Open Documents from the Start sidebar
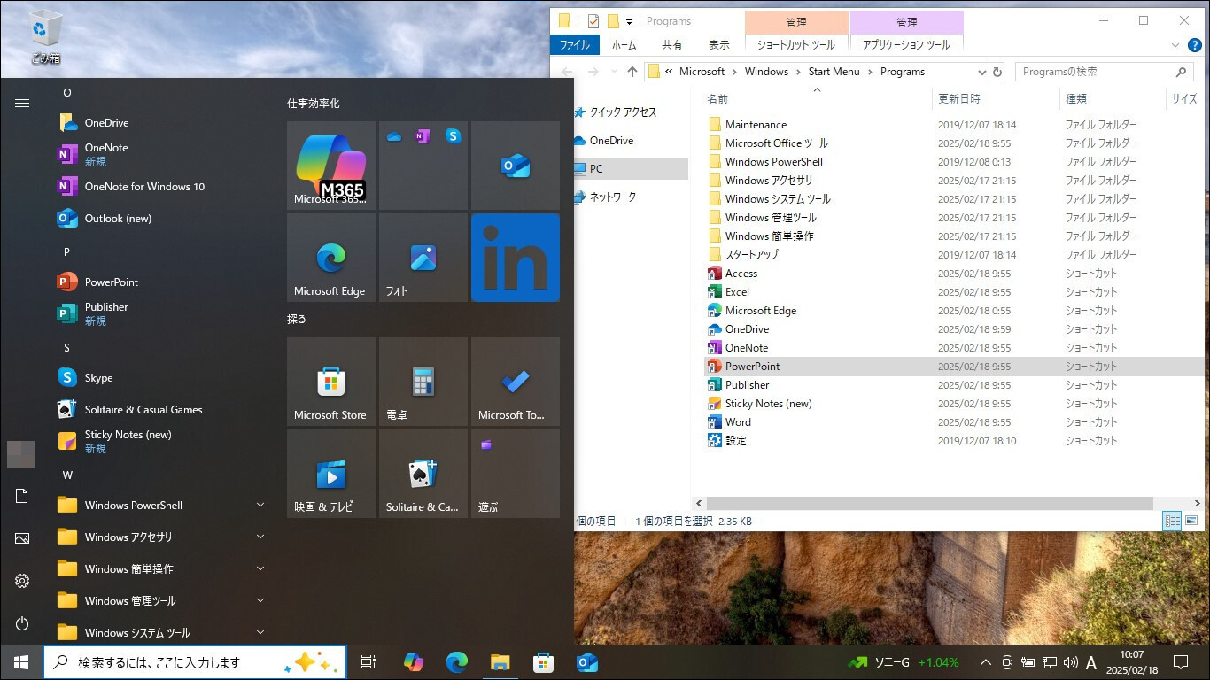This screenshot has height=680, width=1210. tap(22, 496)
